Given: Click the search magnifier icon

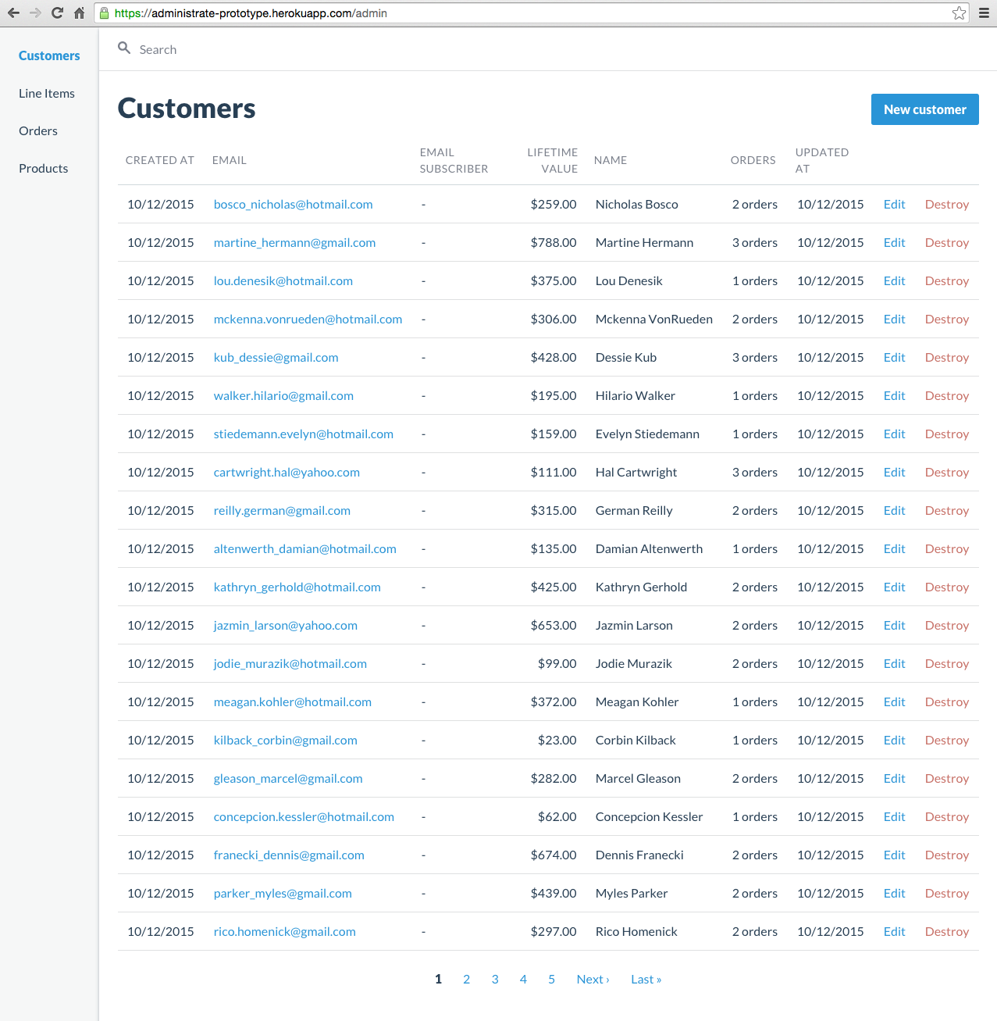Looking at the screenshot, I should (x=124, y=48).
